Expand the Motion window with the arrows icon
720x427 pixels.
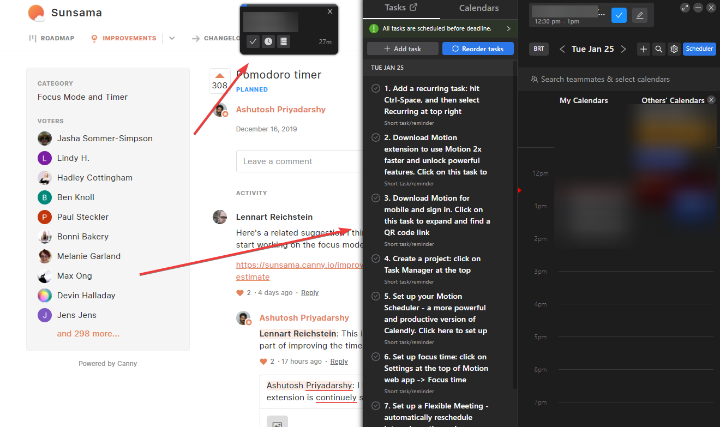685,8
